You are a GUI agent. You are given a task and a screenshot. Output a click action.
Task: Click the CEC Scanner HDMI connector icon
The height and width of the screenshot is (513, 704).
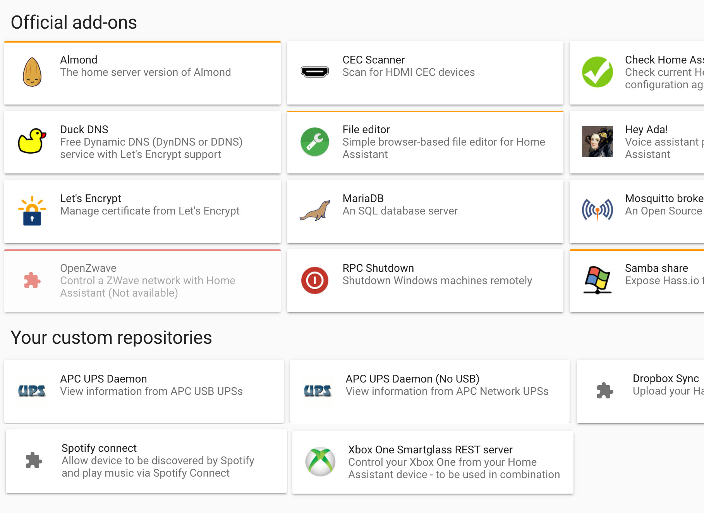(315, 72)
